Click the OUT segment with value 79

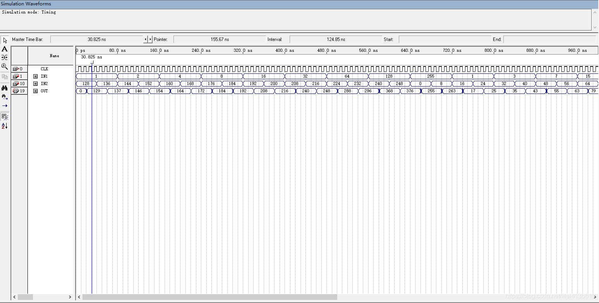click(x=594, y=91)
